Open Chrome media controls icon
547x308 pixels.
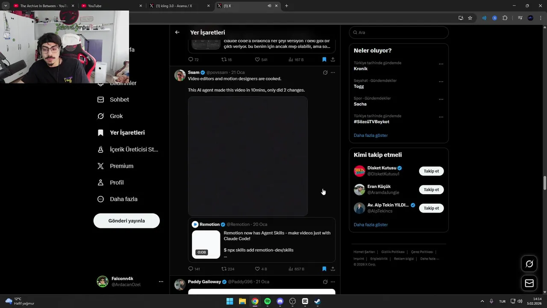pos(520,18)
